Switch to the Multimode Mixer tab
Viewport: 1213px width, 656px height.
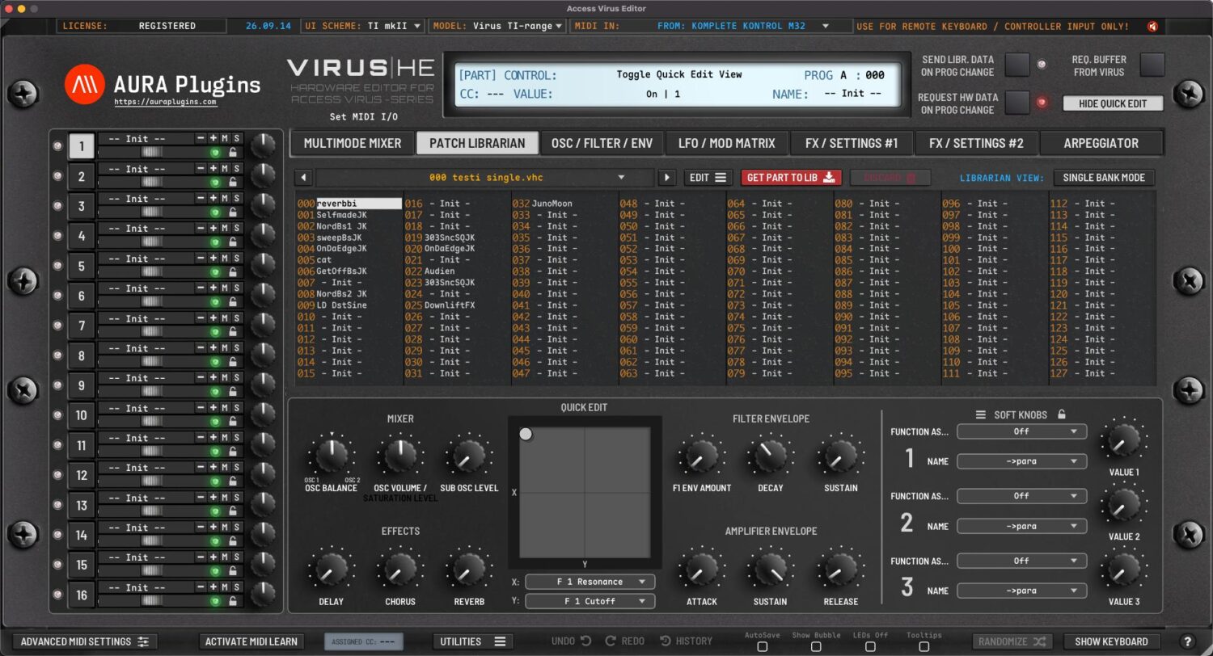[353, 143]
